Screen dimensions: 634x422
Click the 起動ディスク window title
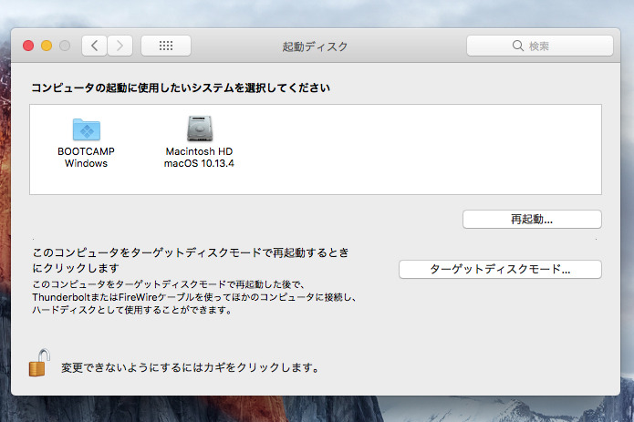point(315,46)
